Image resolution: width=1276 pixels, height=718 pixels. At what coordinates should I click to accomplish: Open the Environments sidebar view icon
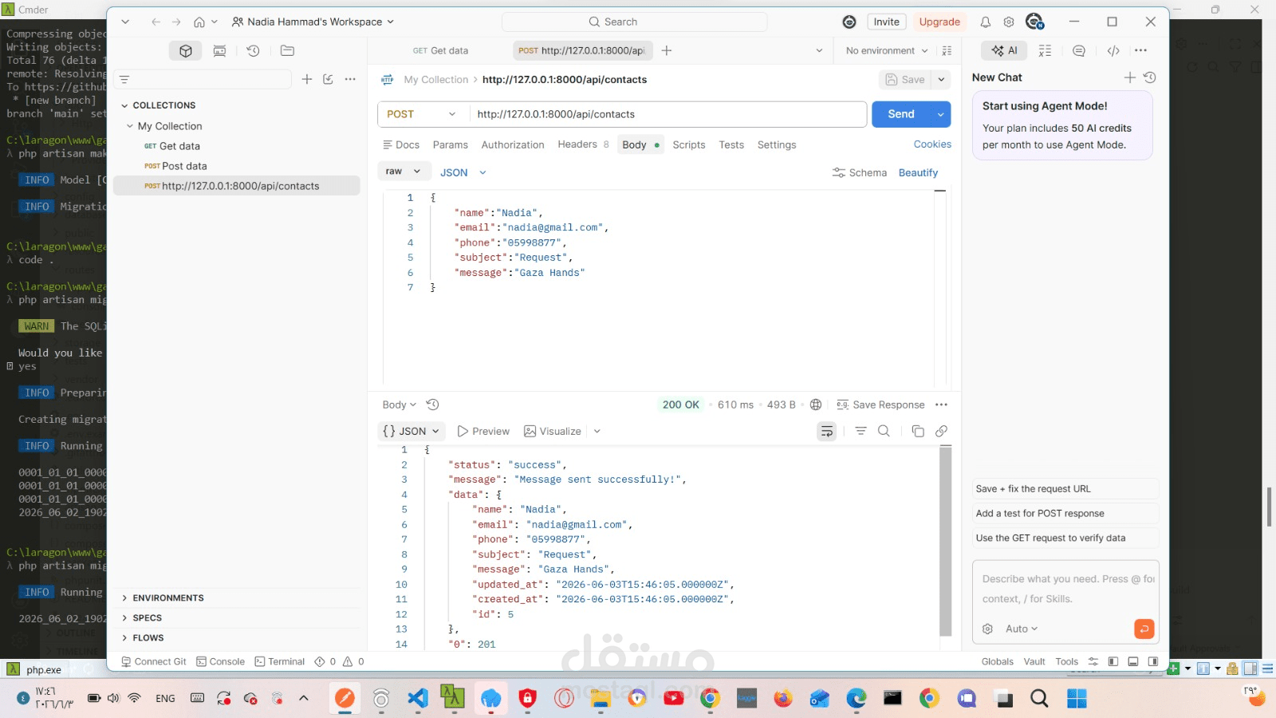219,51
